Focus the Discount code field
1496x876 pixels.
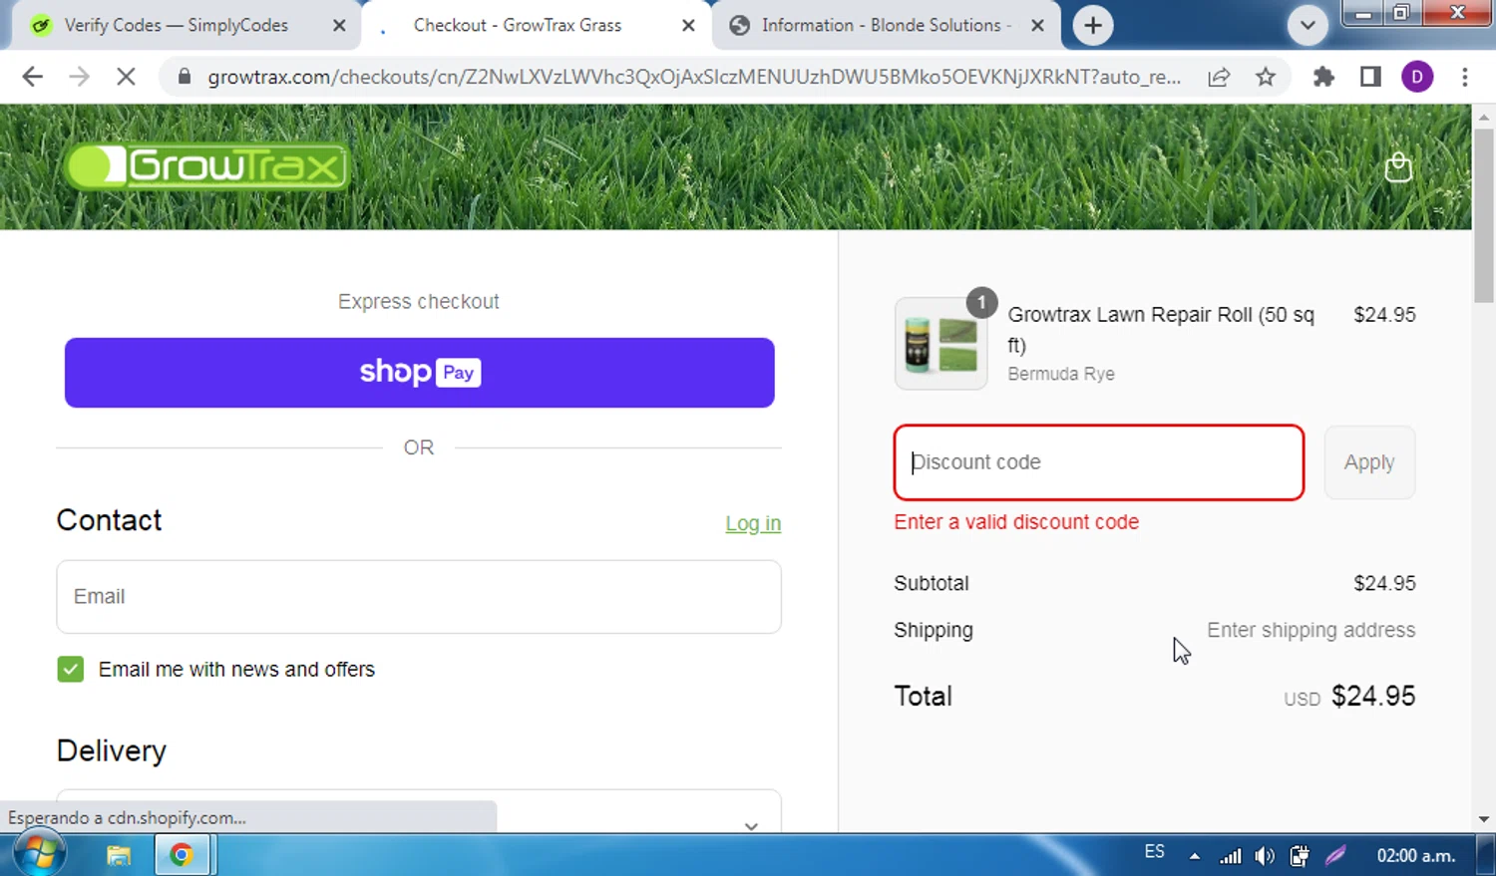(x=1099, y=462)
